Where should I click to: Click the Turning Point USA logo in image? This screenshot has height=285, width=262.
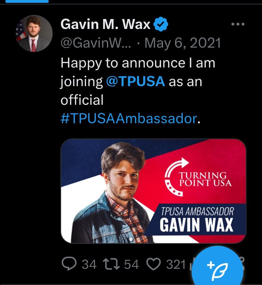click(x=198, y=177)
